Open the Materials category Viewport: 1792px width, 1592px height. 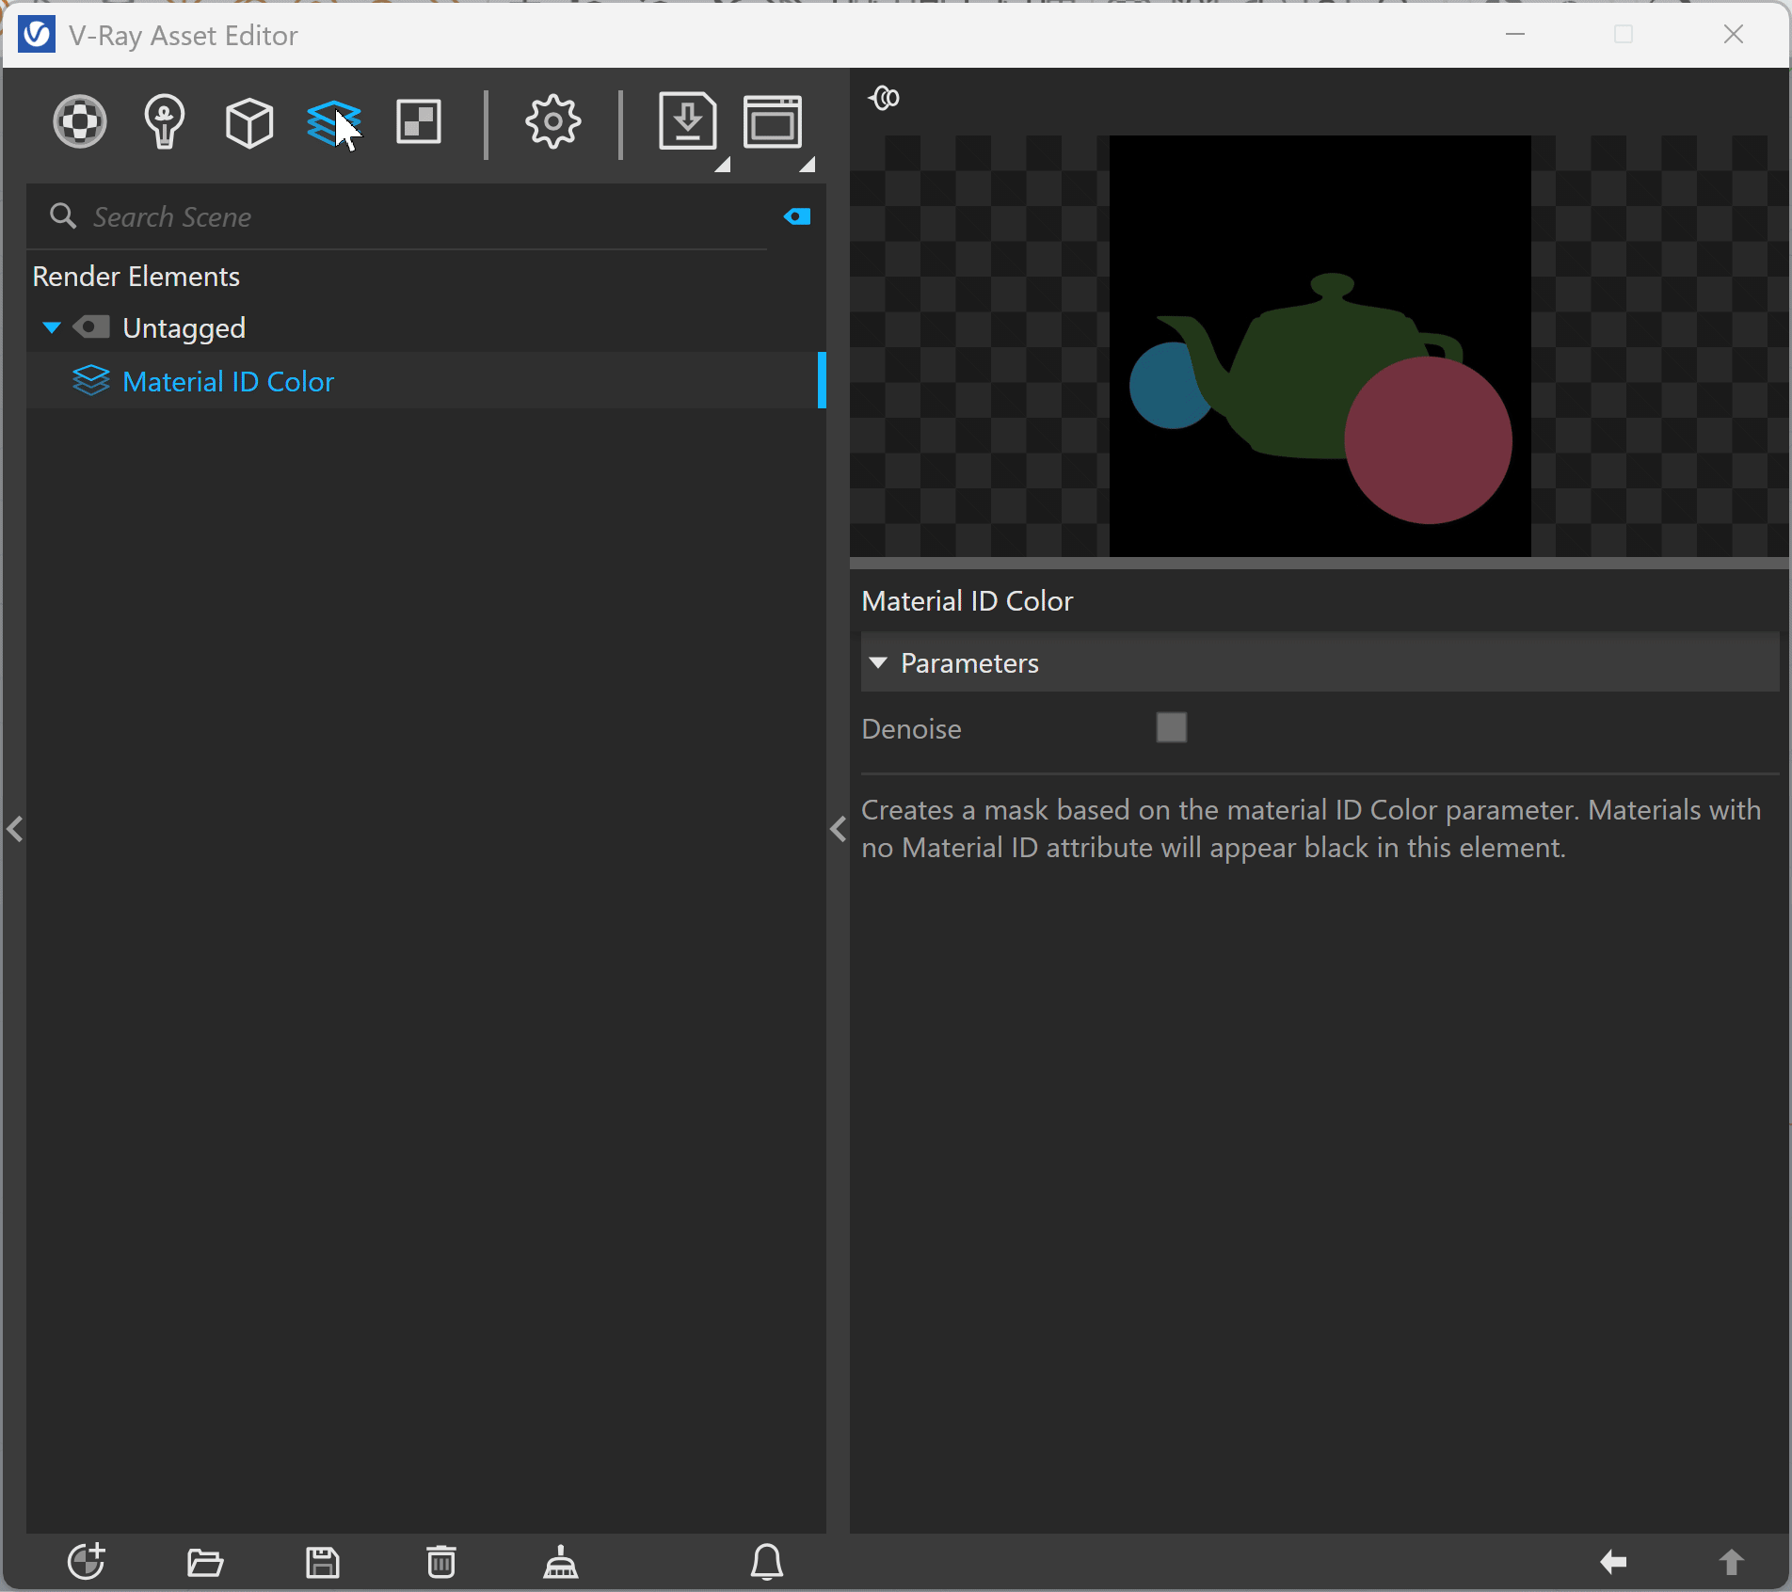pos(80,122)
